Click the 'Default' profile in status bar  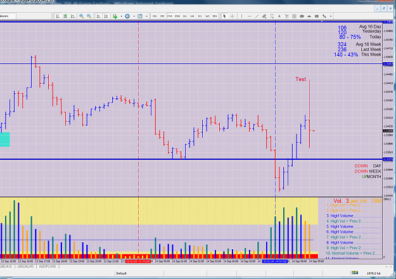pos(122,273)
